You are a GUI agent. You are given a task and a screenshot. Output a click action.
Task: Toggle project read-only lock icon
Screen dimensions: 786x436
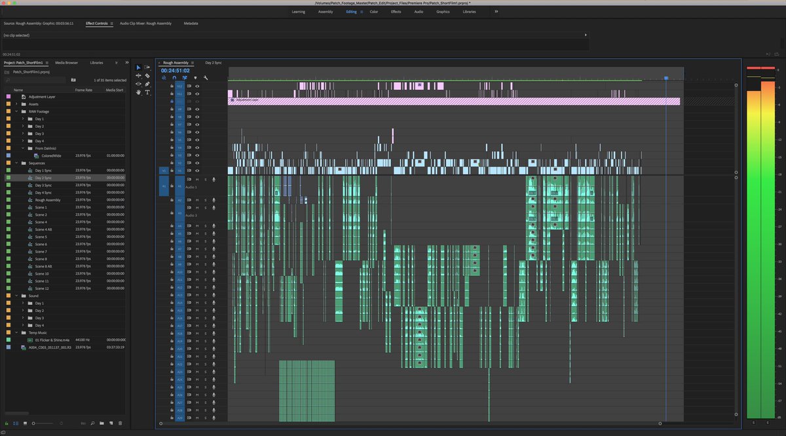(x=7, y=424)
